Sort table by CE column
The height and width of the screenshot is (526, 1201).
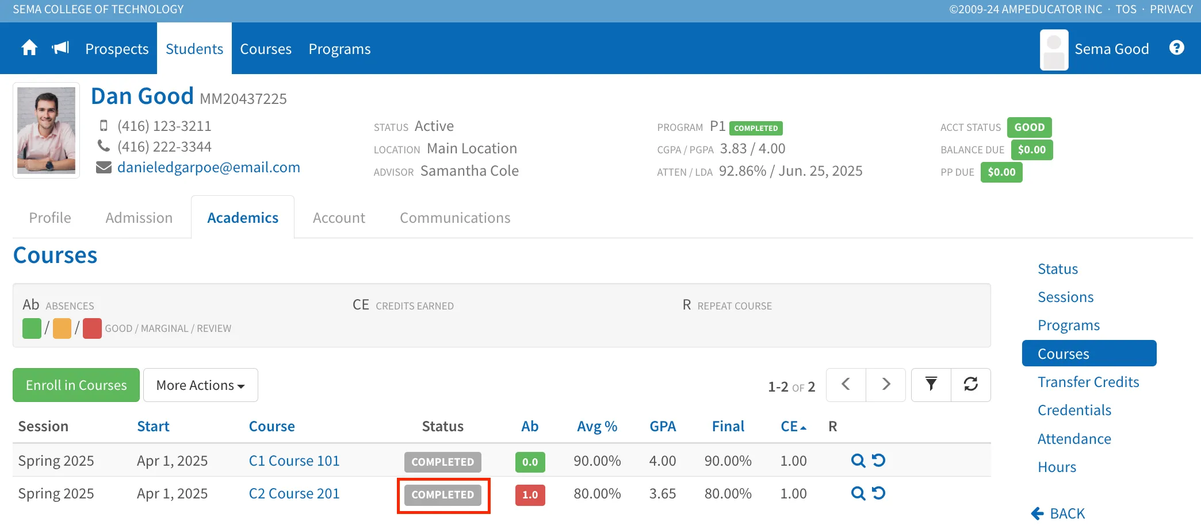click(x=793, y=426)
